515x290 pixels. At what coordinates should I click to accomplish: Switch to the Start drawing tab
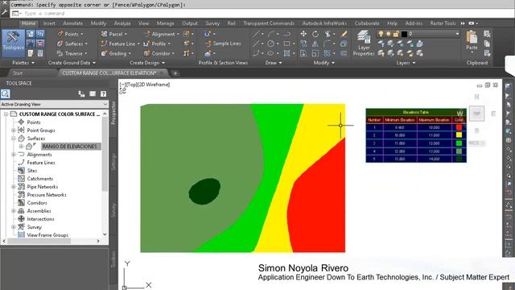18,73
